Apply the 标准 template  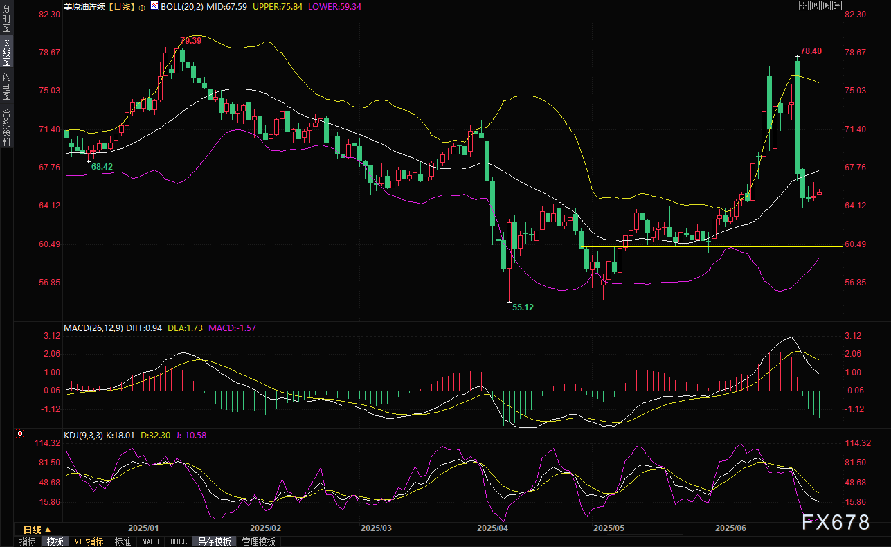(x=123, y=541)
